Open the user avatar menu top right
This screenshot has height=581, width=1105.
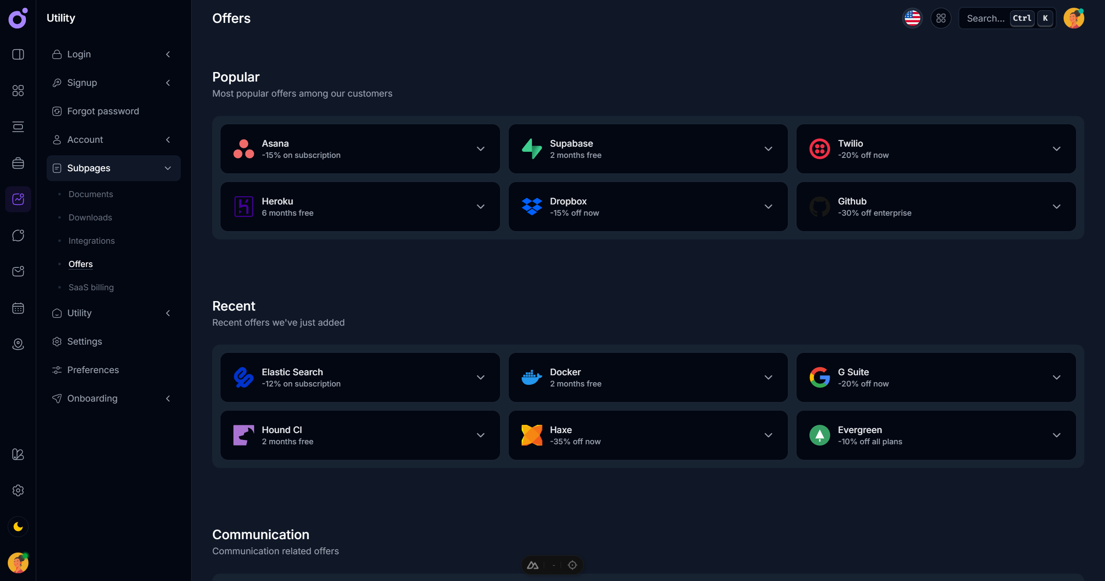tap(1074, 18)
